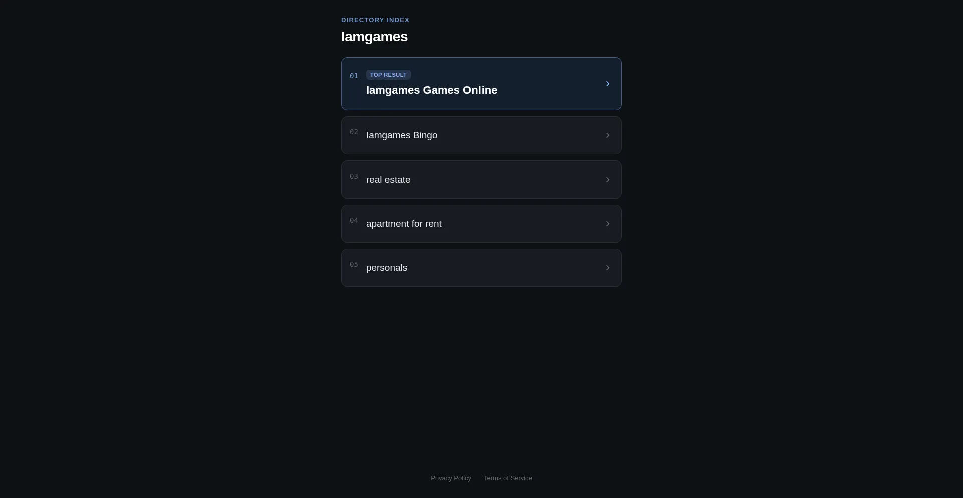
Task: Open the real estate listing
Action: pos(481,180)
